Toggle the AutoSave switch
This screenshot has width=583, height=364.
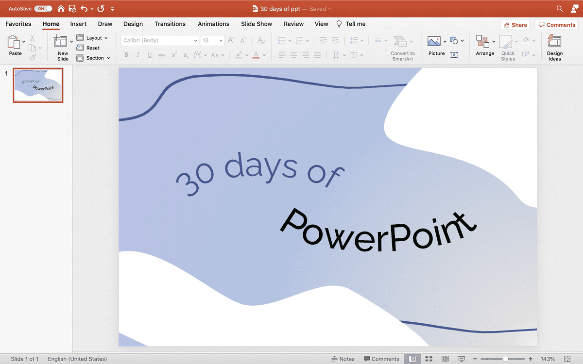click(43, 9)
